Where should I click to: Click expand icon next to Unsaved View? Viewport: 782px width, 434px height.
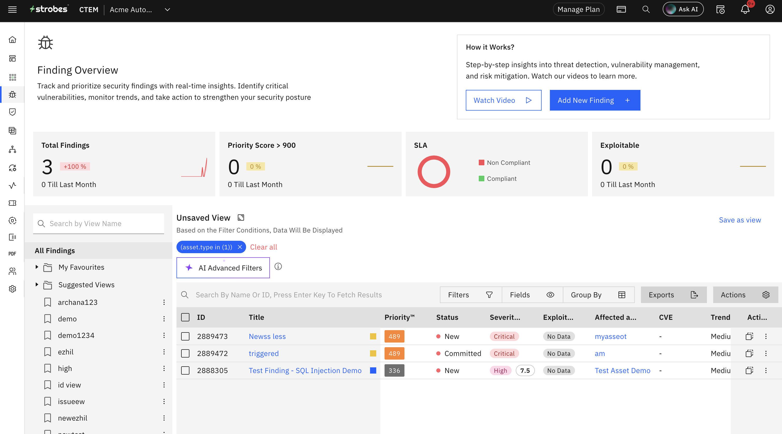tap(241, 218)
